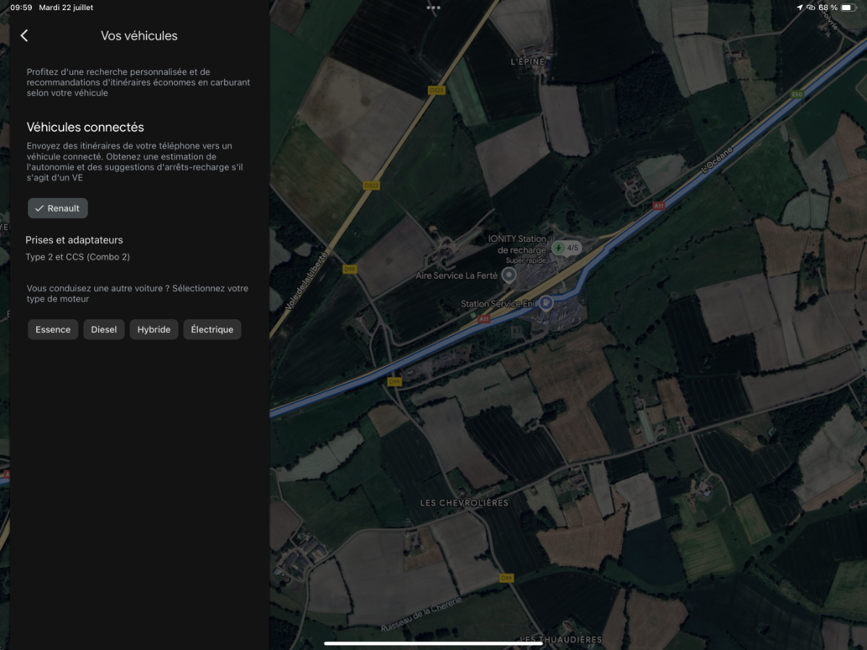The height and width of the screenshot is (650, 867).
Task: Tap the D99 road shield near Chevrolières
Action: (507, 578)
